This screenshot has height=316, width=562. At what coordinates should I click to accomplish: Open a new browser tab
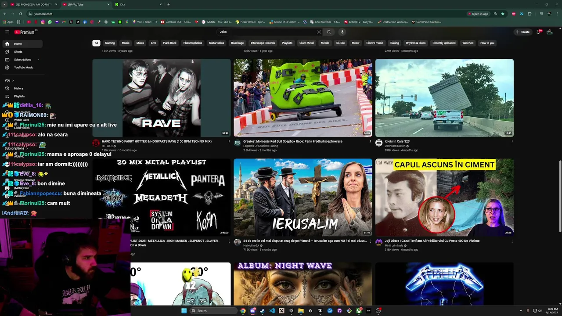pos(169,4)
